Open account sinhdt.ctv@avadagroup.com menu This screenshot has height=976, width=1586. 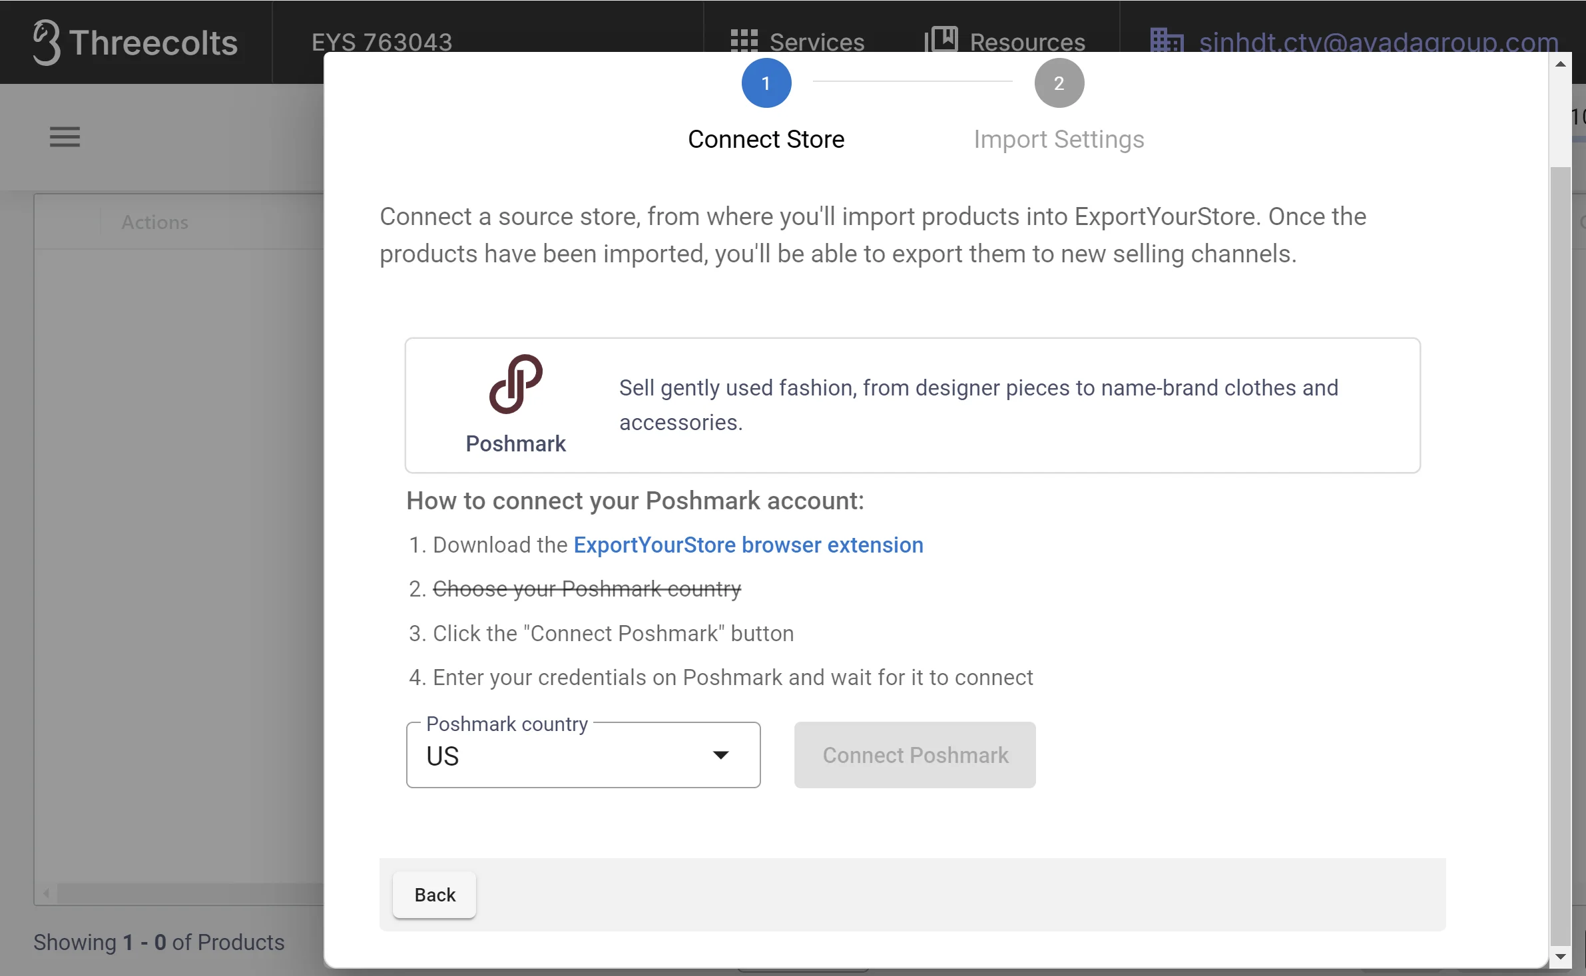1354,42
